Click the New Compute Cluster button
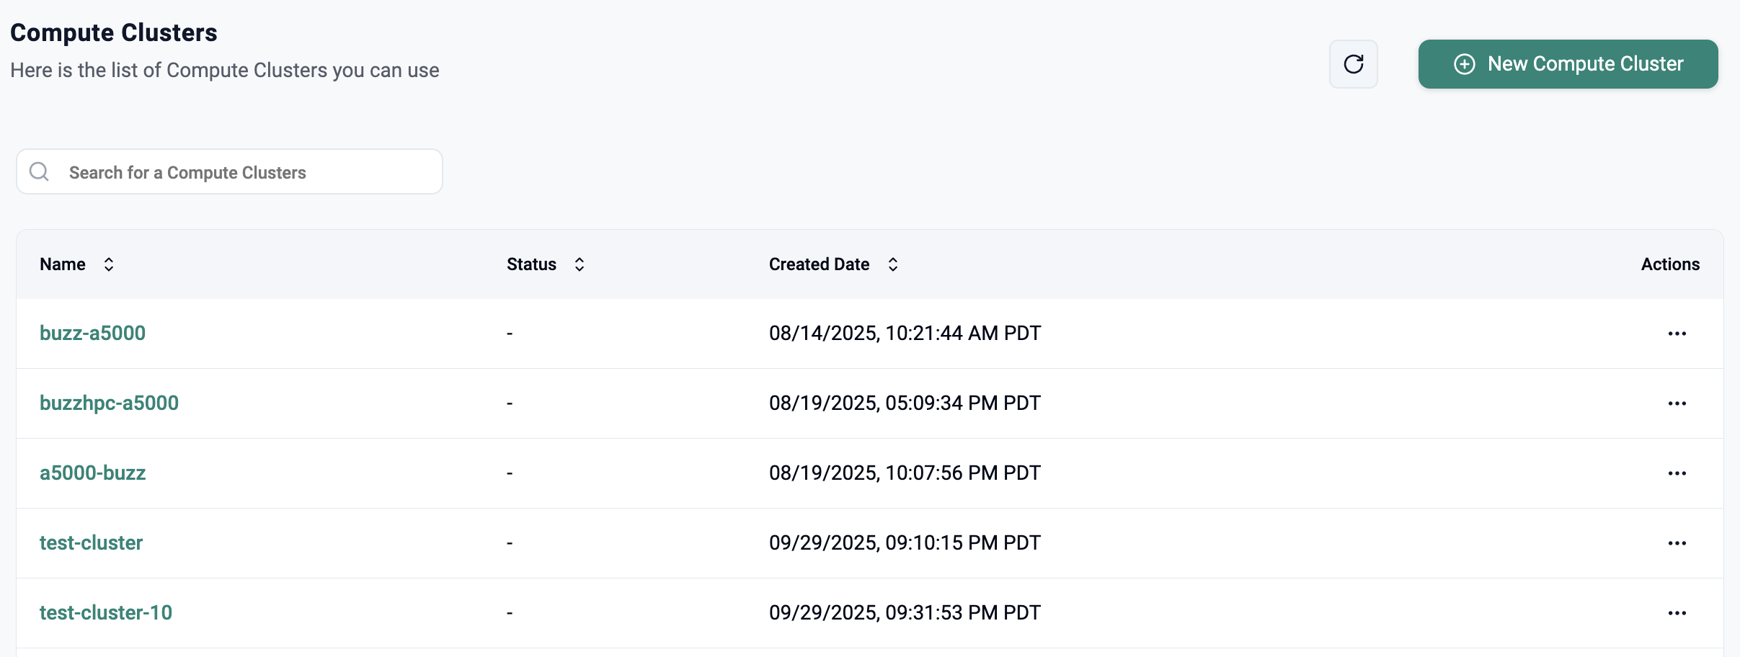 tap(1568, 64)
